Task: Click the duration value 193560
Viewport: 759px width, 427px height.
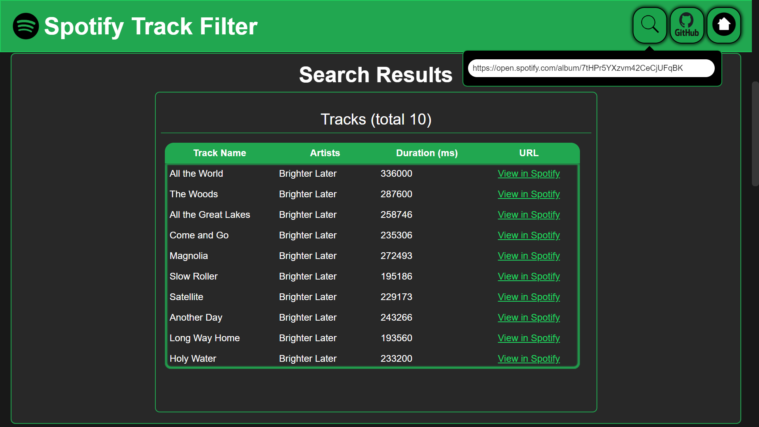Action: point(396,338)
